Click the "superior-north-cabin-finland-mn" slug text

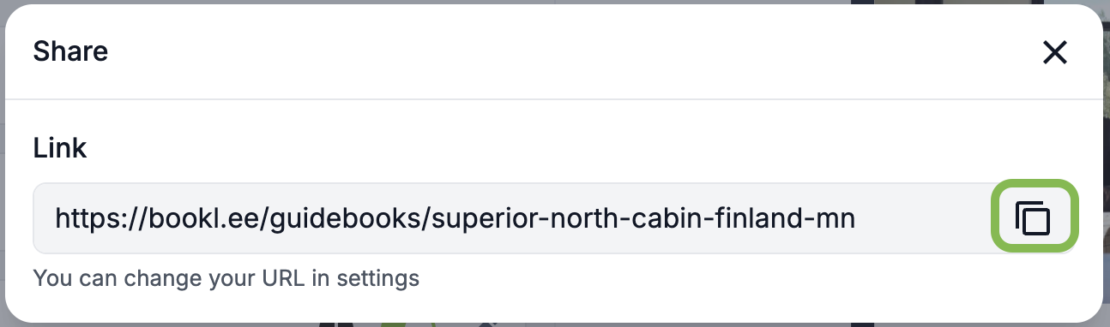pyautogui.click(x=644, y=218)
